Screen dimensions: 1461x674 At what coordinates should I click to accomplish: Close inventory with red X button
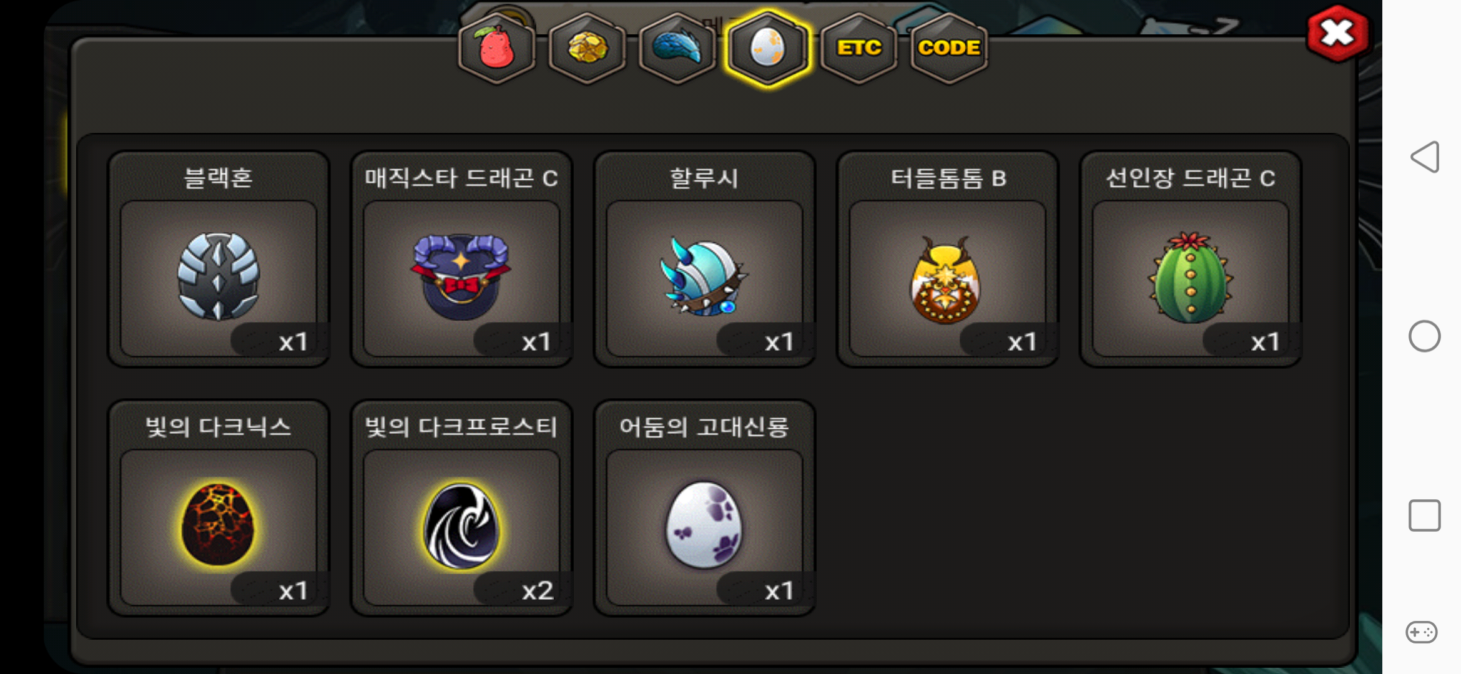[1337, 34]
